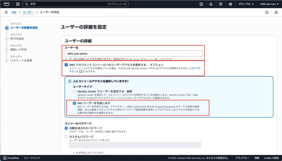Open the notifications bell icon

pos(211,4)
